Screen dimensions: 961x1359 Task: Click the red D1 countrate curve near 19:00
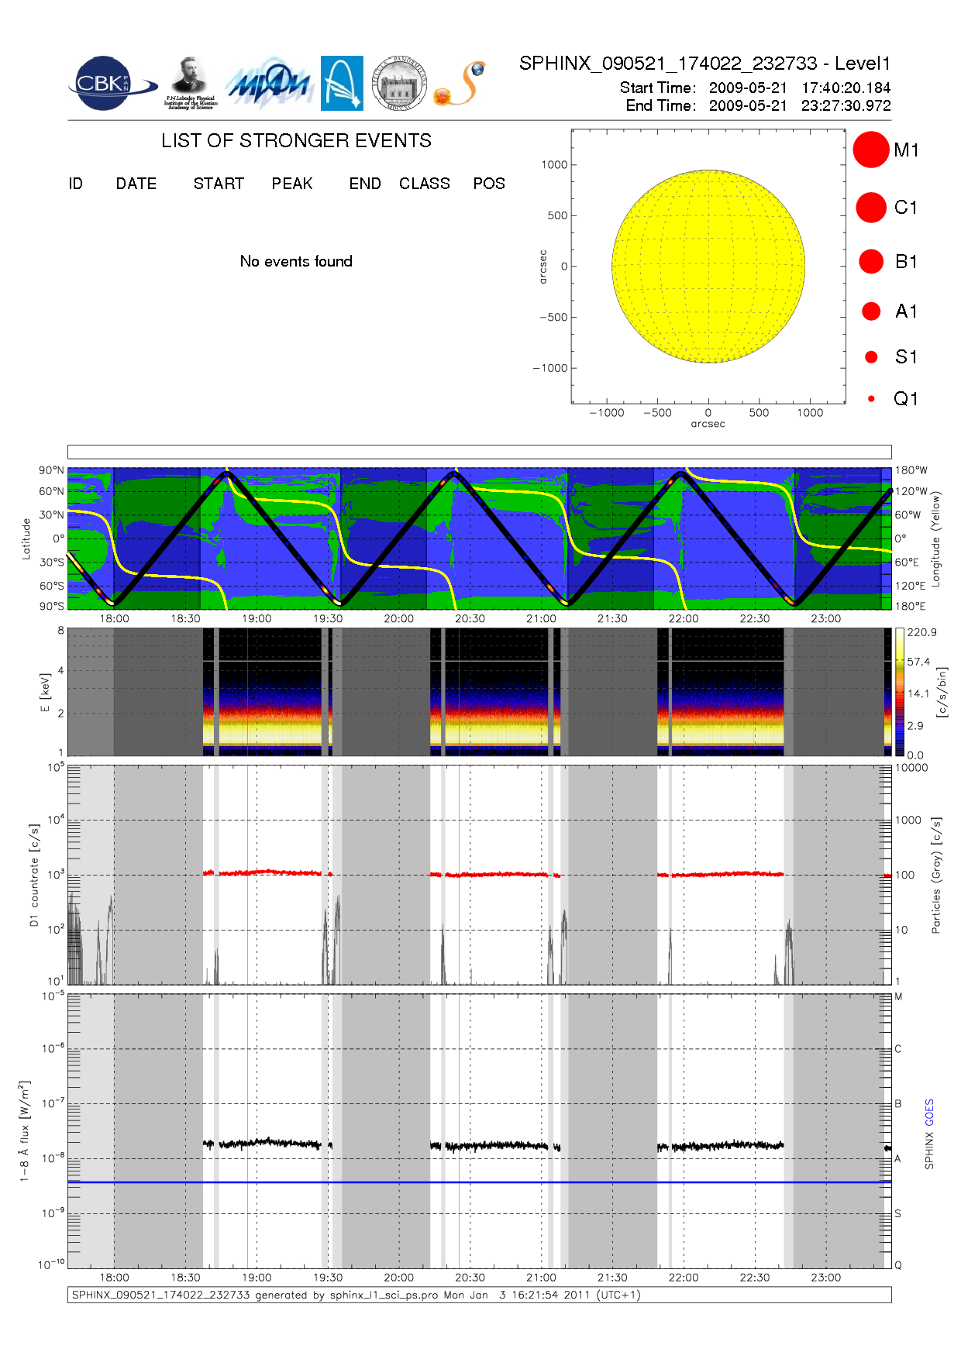[262, 872]
